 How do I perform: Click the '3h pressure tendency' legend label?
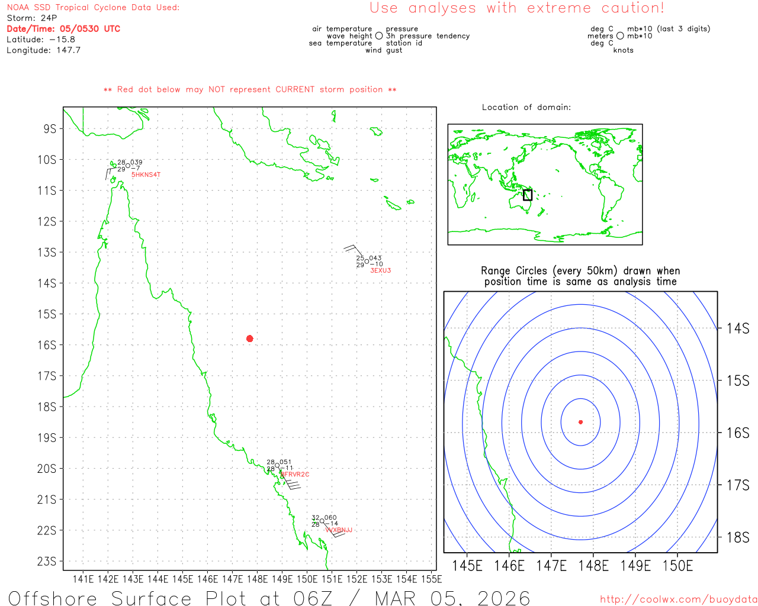[428, 36]
